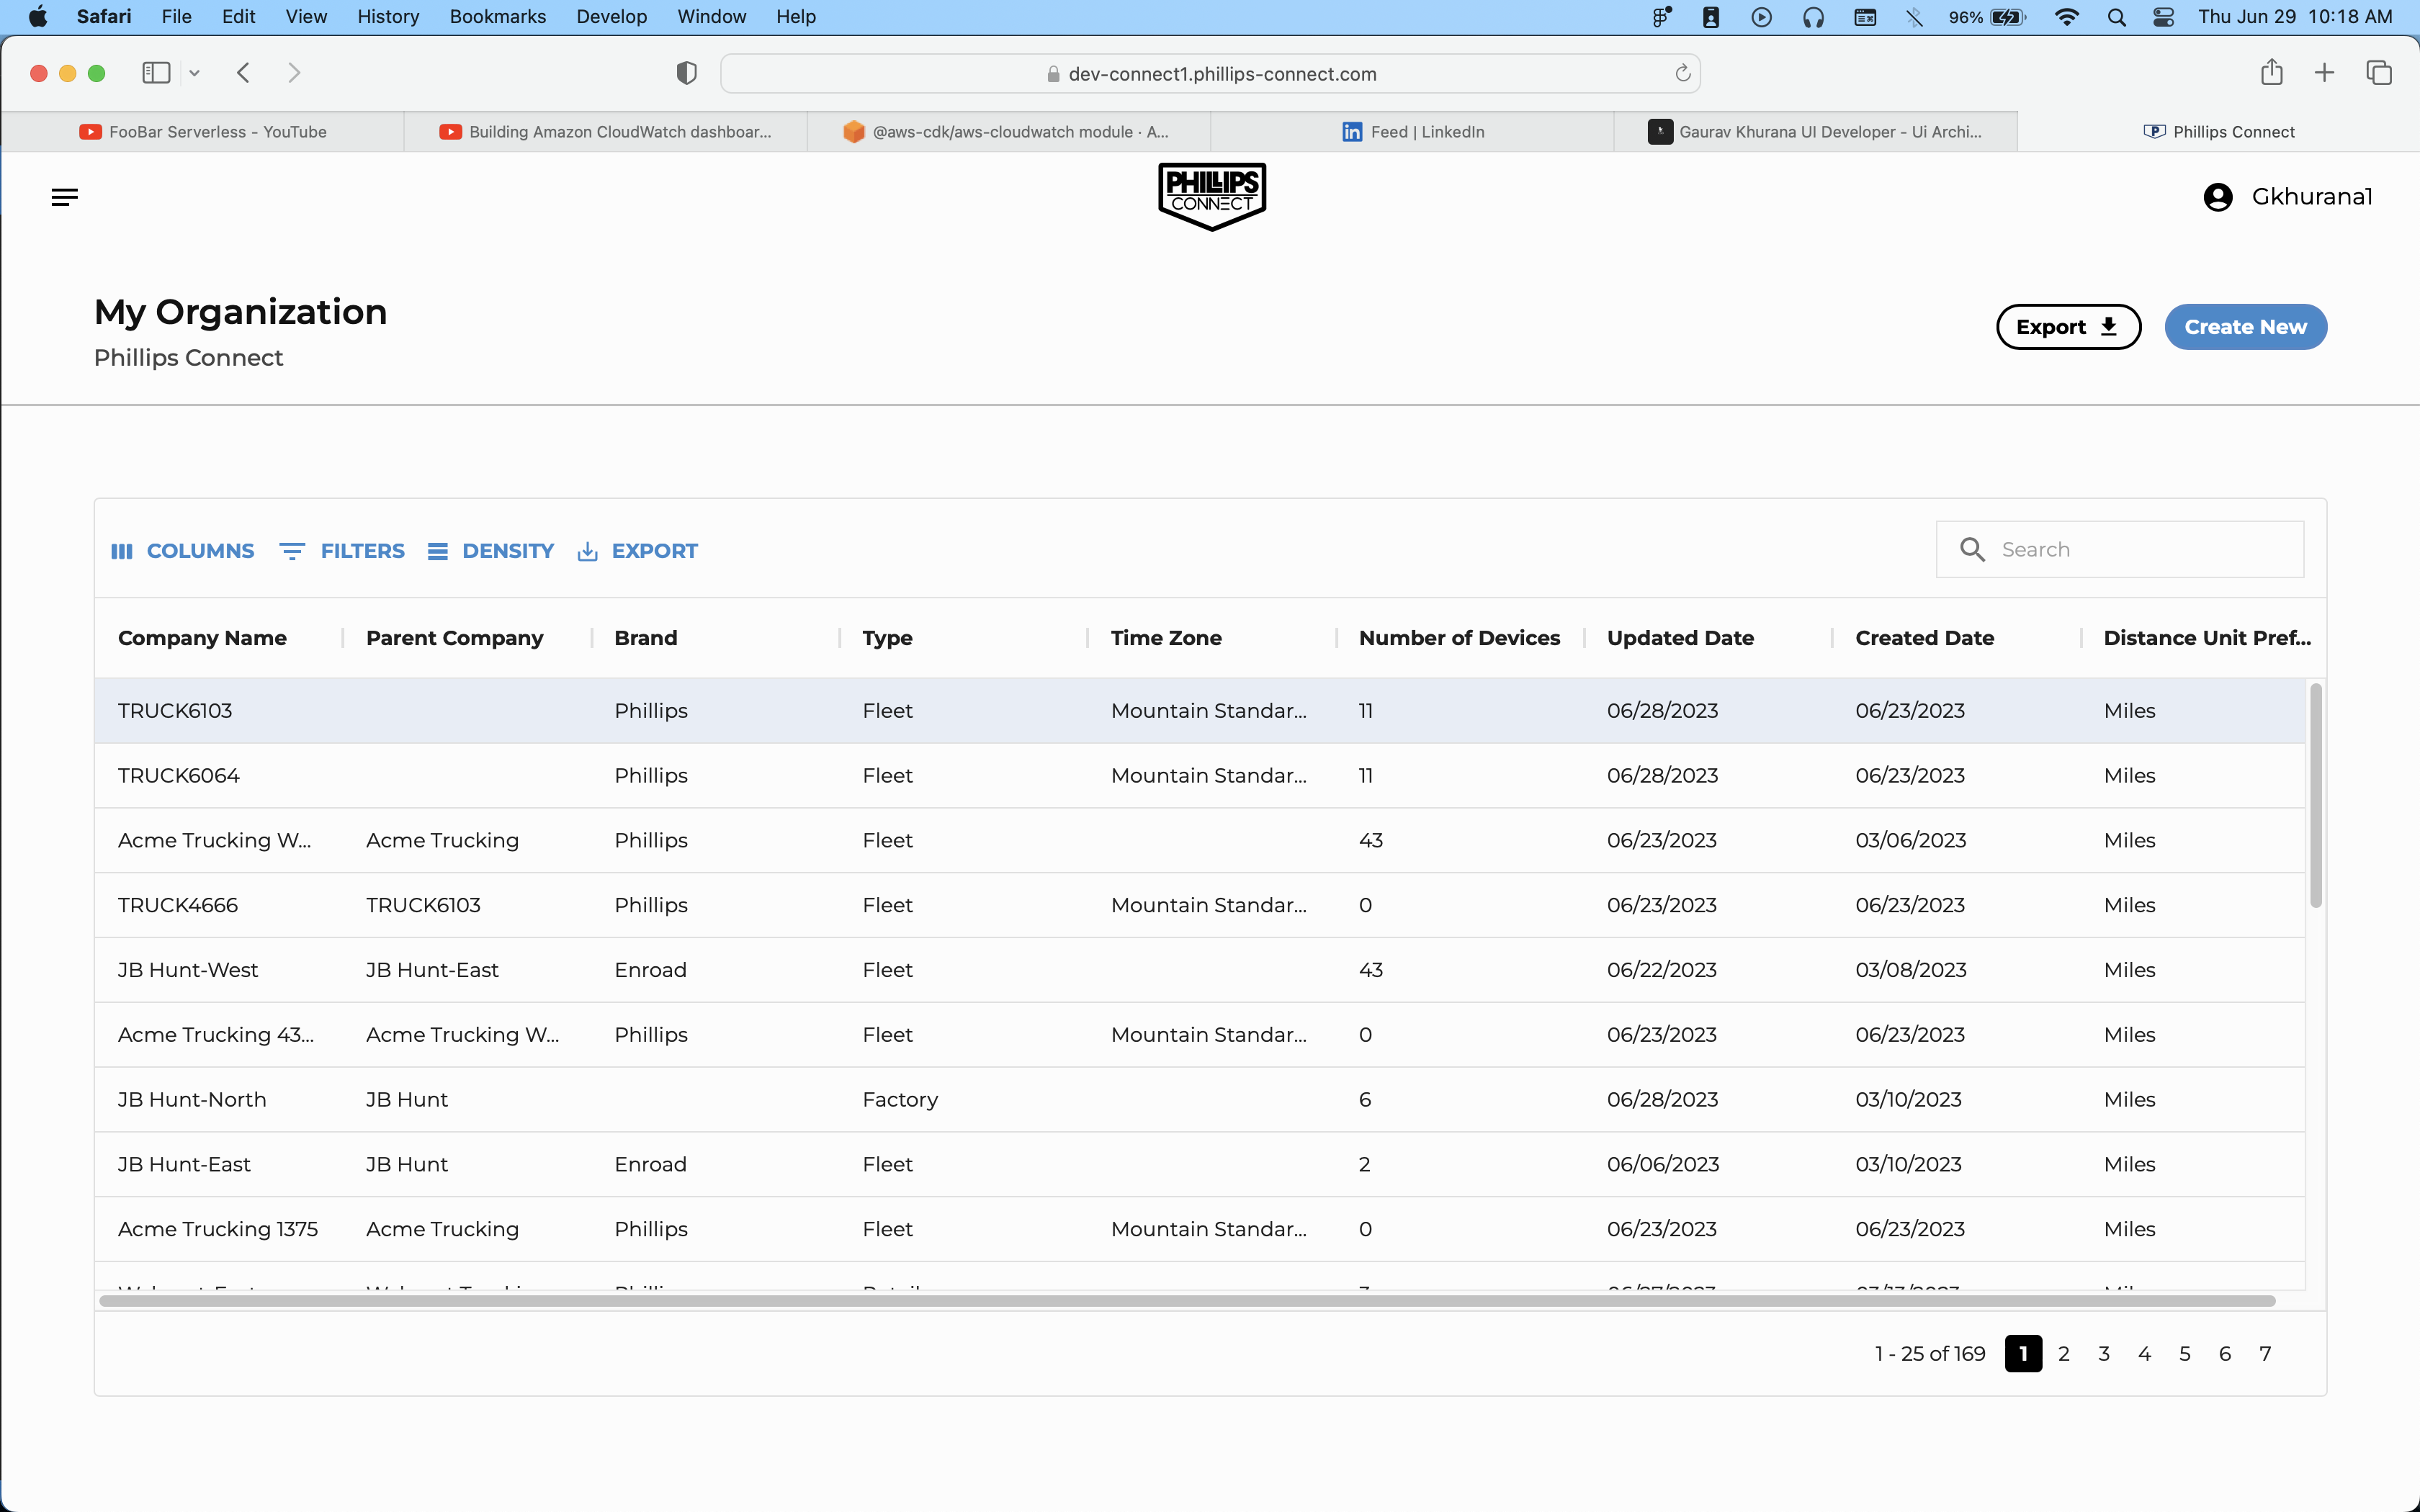Viewport: 2420px width, 1512px height.
Task: Go forward with Safari forward arrow
Action: [294, 73]
